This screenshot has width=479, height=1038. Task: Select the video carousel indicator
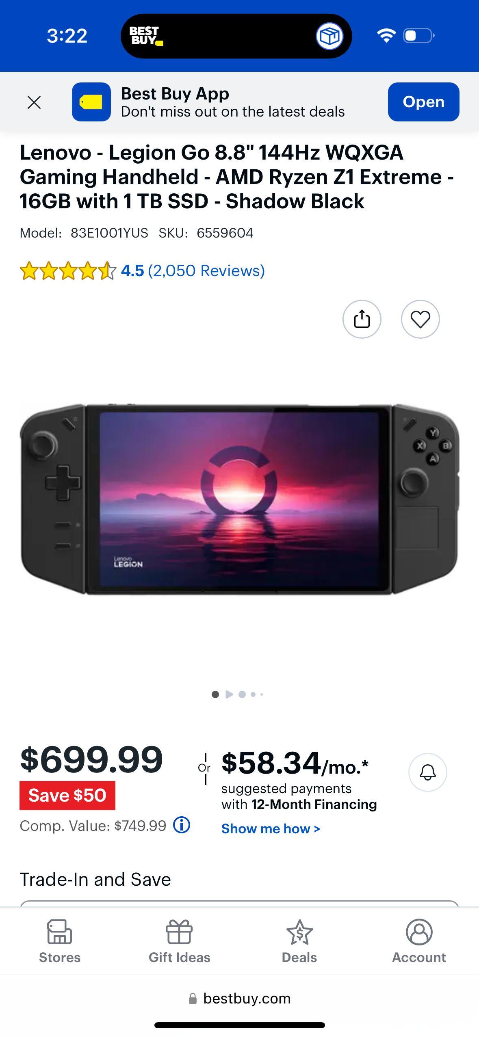coord(229,694)
